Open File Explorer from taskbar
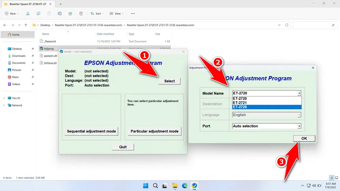The height and width of the screenshot is (191, 340). click(175, 186)
